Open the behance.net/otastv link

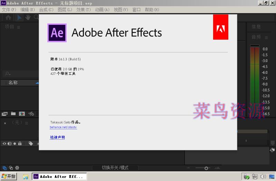(x=63, y=127)
